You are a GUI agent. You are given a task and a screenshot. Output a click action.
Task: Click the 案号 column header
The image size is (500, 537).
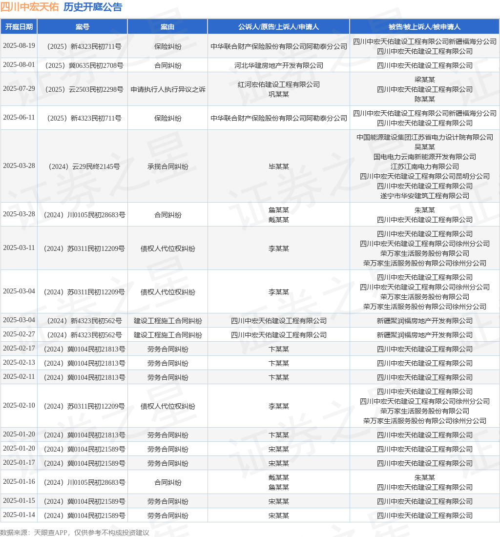(82, 27)
